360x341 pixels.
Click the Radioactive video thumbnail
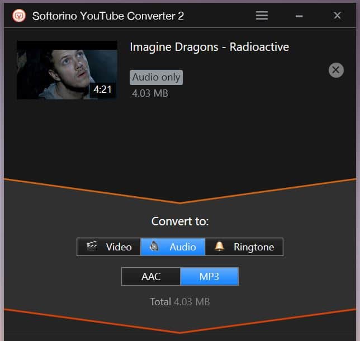[67, 70]
